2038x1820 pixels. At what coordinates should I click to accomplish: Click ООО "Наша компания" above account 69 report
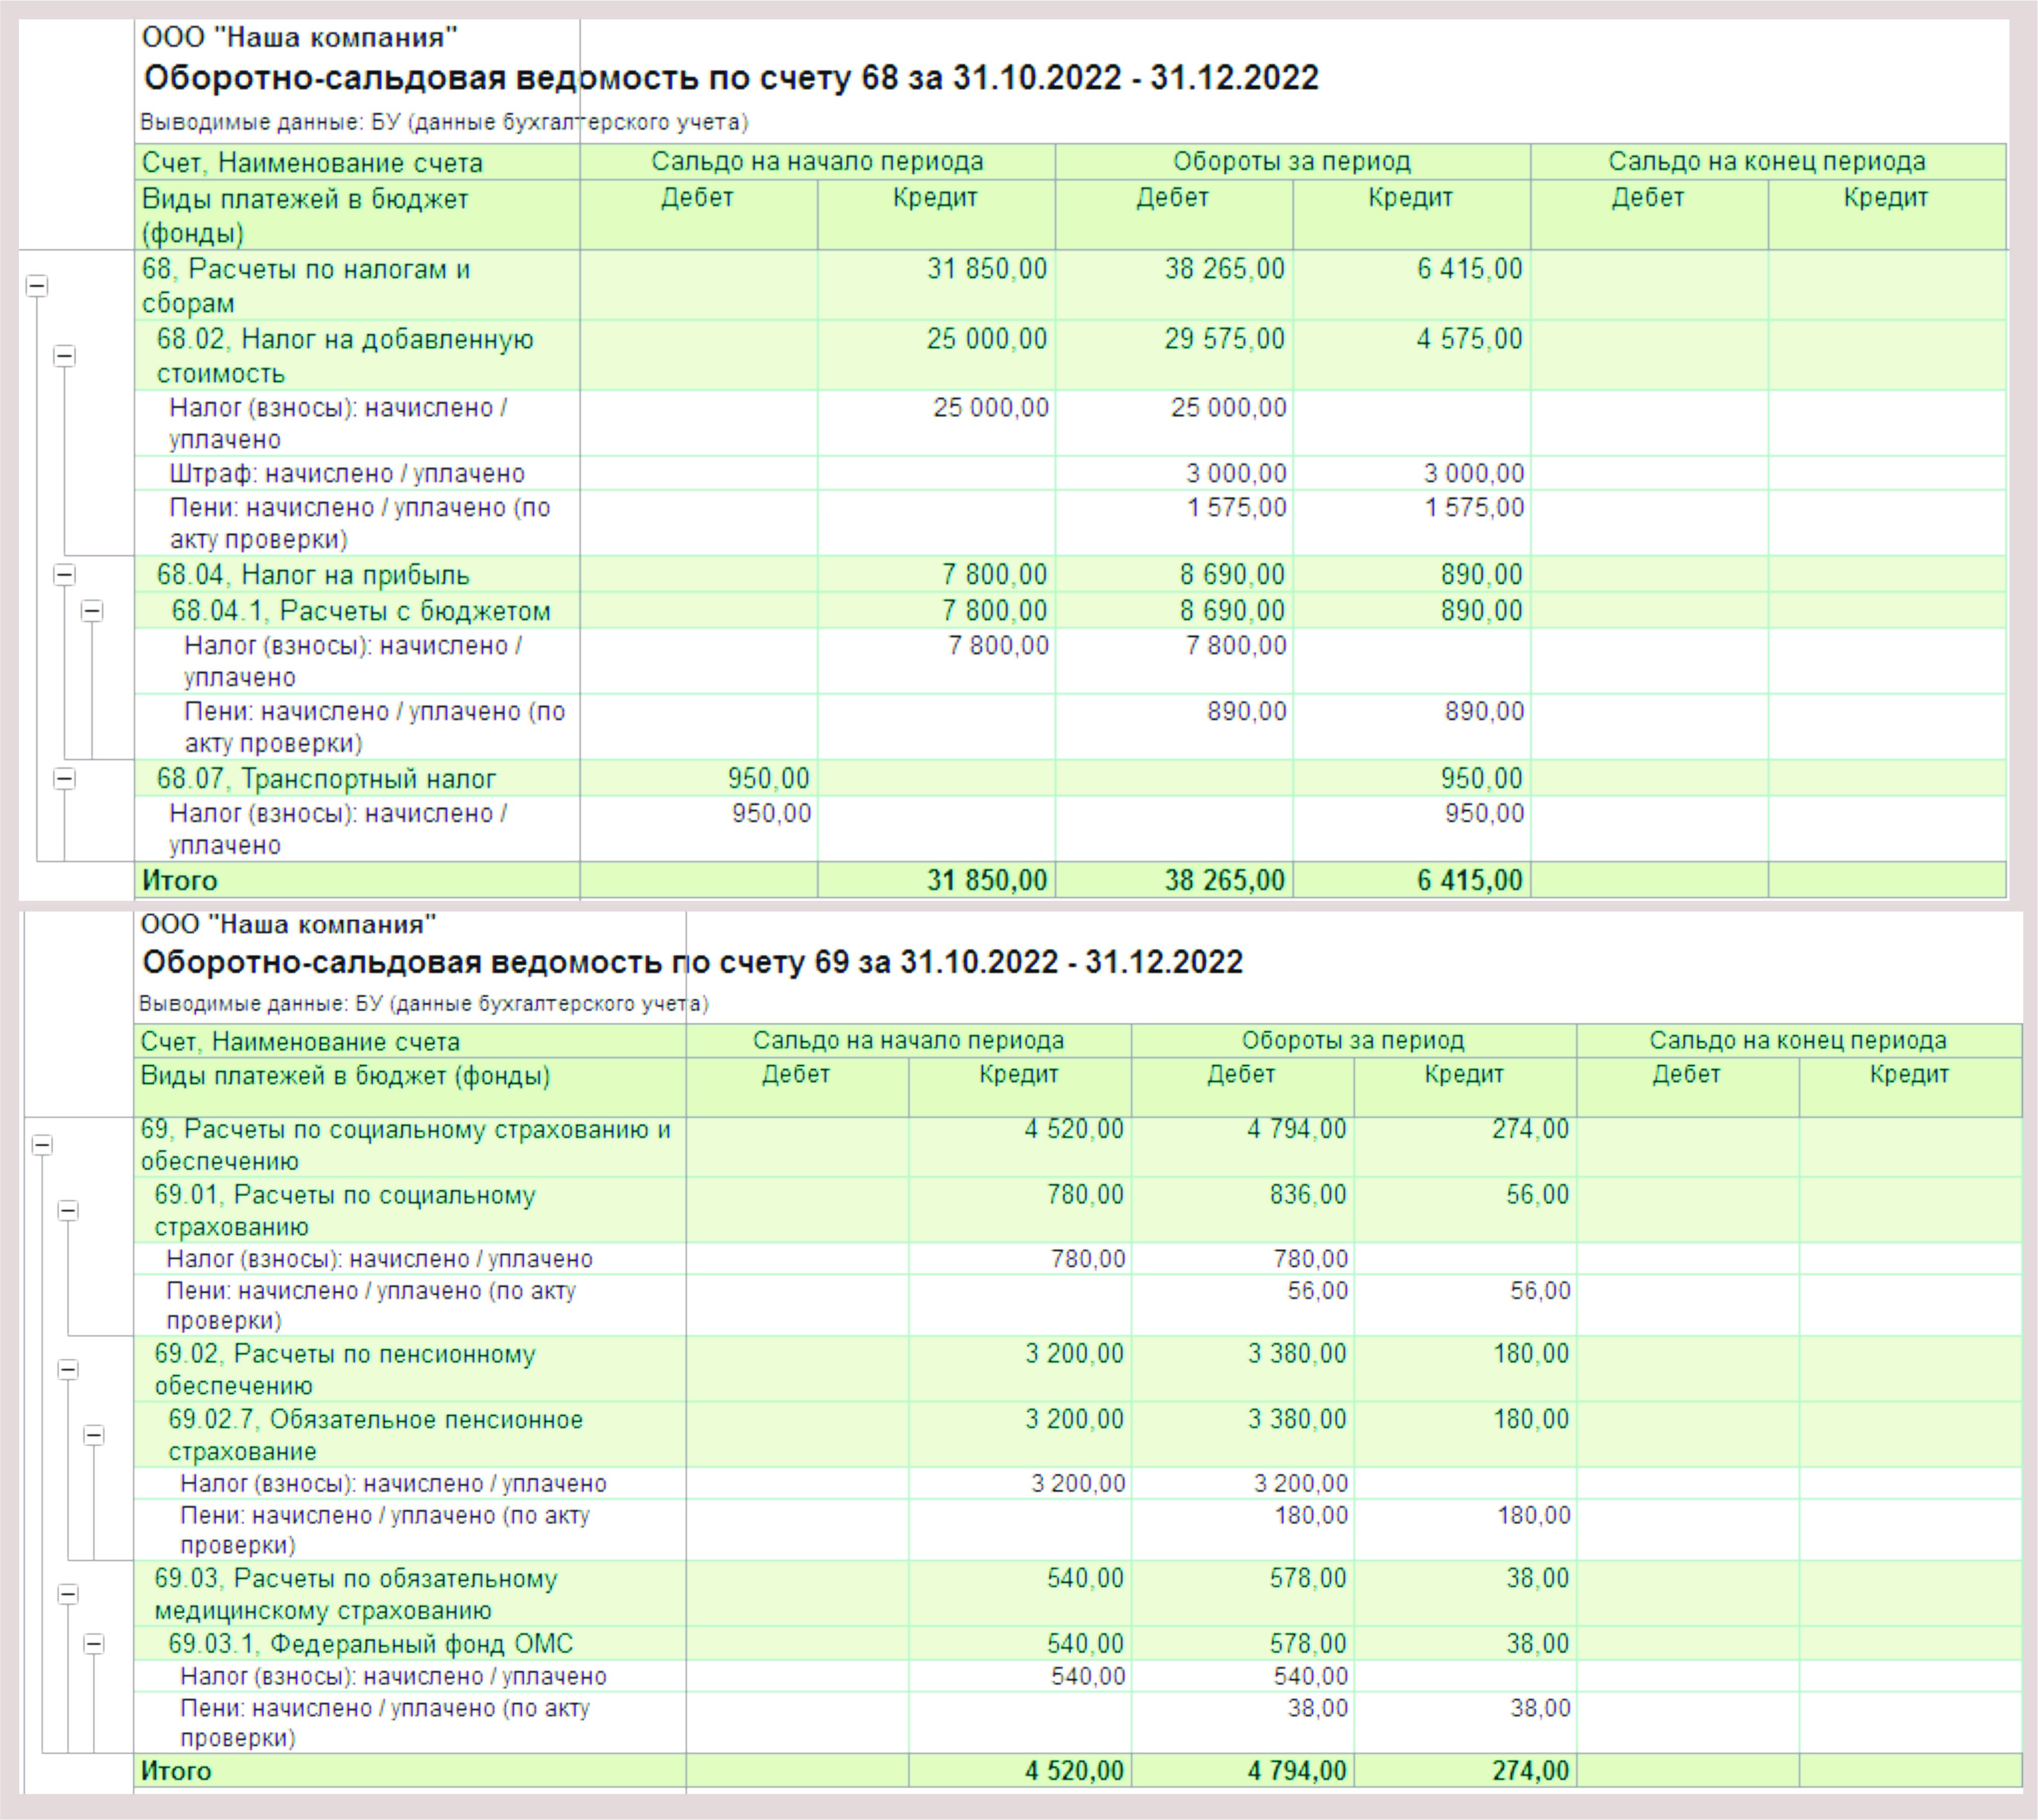288,925
